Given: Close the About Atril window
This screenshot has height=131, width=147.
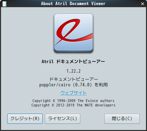Looking at the screenshot, I should pyautogui.click(x=143, y=4).
